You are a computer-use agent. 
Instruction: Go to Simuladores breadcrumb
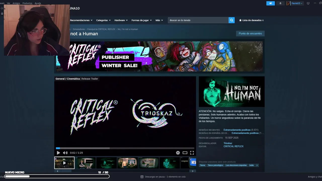click(x=79, y=29)
